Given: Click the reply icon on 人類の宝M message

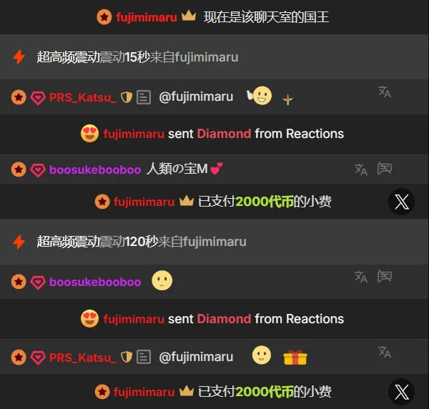Looking at the screenshot, I should point(385,168).
